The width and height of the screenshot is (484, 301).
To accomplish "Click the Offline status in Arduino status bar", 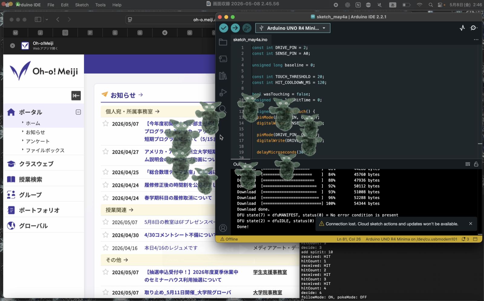I will pyautogui.click(x=229, y=239).
